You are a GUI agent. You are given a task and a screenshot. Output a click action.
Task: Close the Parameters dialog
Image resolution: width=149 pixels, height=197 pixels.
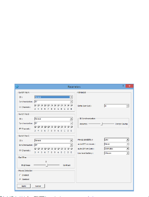[130, 86]
